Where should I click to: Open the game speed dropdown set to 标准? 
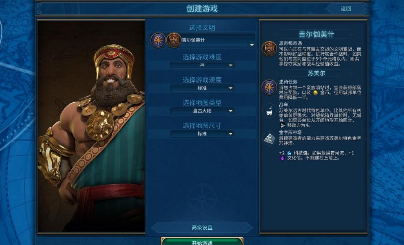202,88
